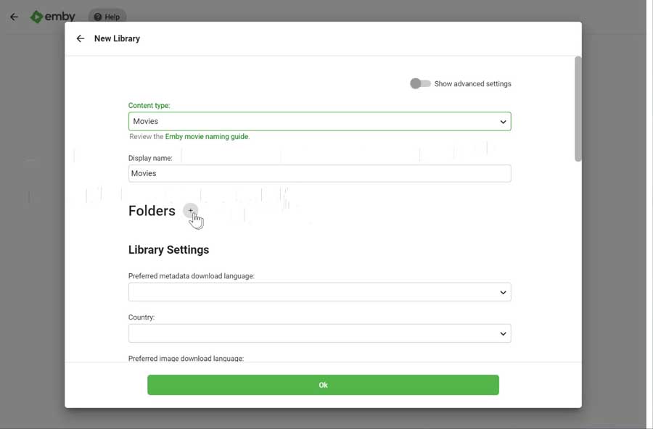The width and height of the screenshot is (653, 429).
Task: Click the Show advanced settings label
Action: pos(472,83)
